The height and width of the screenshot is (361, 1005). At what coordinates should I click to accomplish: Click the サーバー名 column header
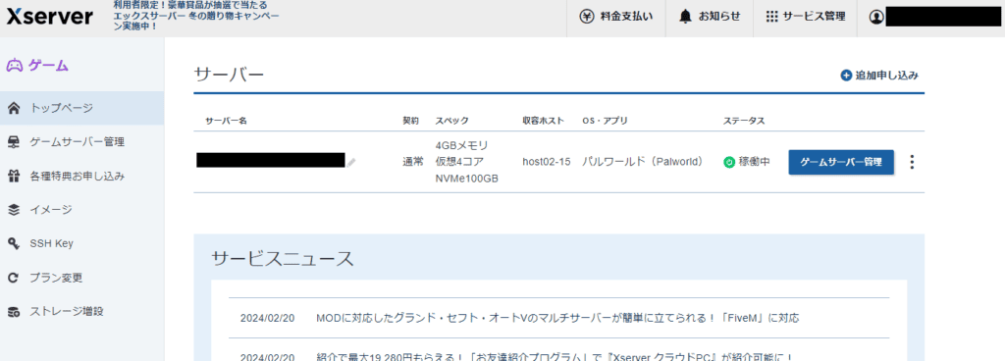(226, 121)
